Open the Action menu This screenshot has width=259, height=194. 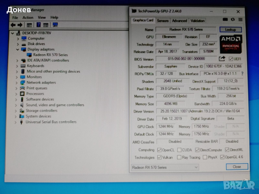(x=28, y=17)
